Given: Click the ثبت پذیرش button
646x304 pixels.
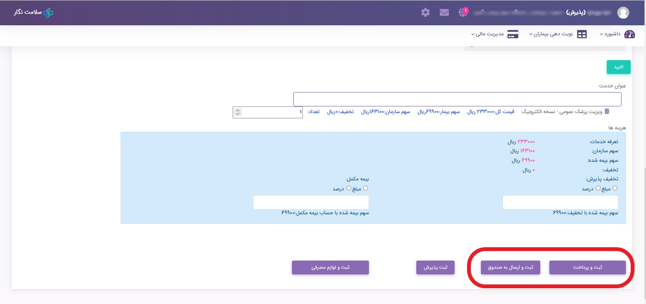Looking at the screenshot, I should point(435,268).
